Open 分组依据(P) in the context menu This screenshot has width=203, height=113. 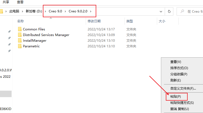point(179,74)
